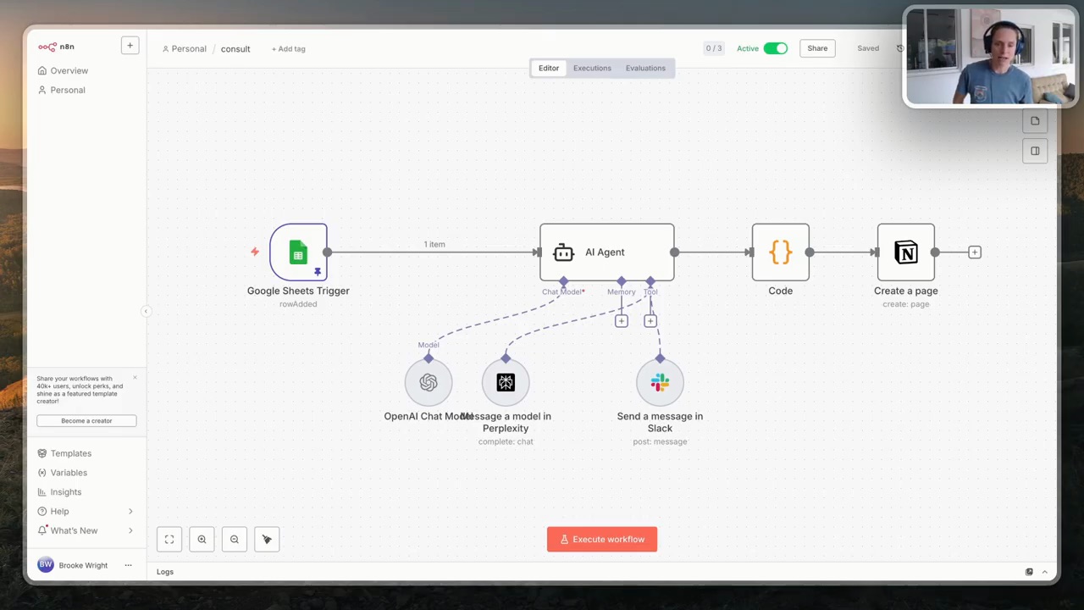This screenshot has height=610, width=1084.
Task: Click the Saved status text
Action: 868,48
